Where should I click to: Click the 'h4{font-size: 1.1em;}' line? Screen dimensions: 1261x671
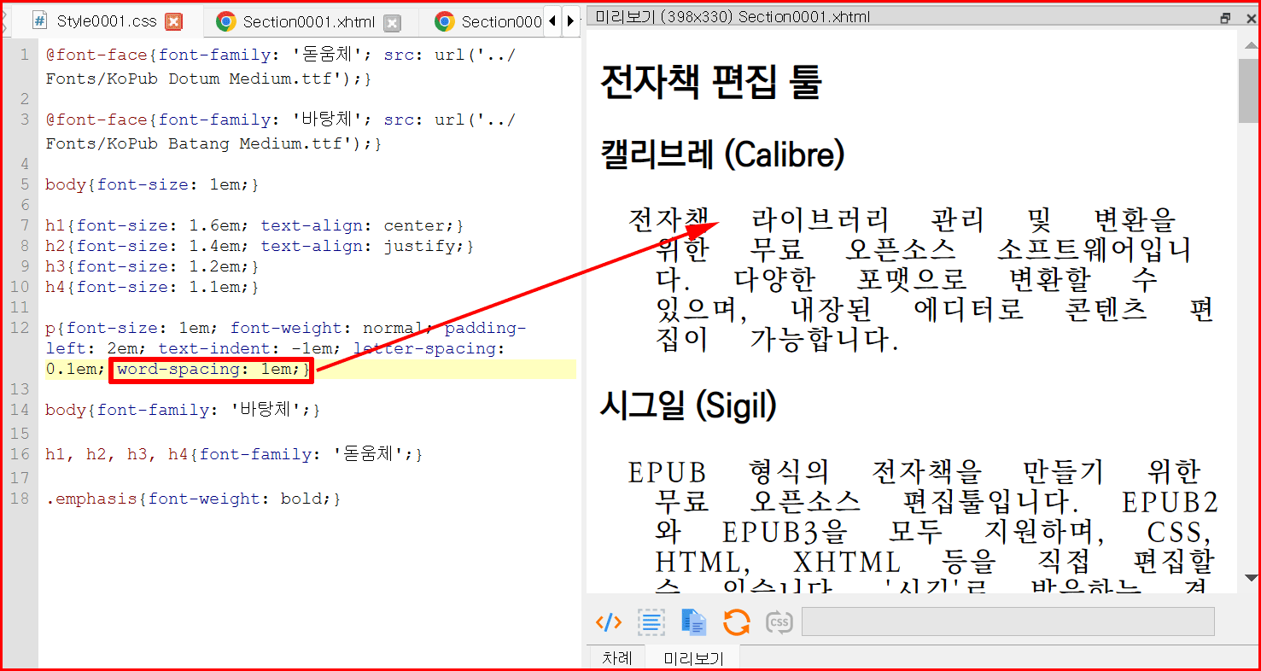pyautogui.click(x=152, y=287)
